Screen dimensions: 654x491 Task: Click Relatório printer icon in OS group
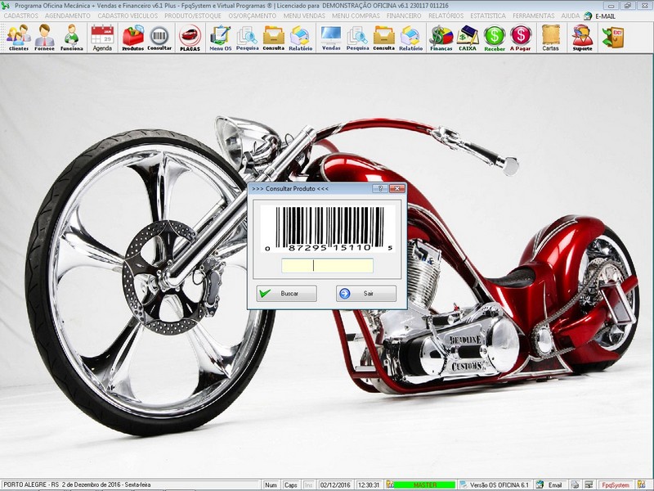point(300,38)
